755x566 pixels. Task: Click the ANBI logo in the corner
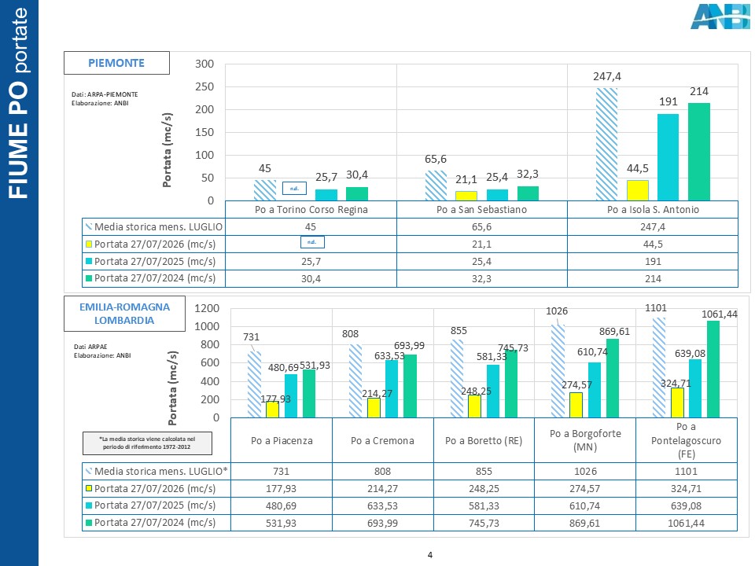click(720, 17)
